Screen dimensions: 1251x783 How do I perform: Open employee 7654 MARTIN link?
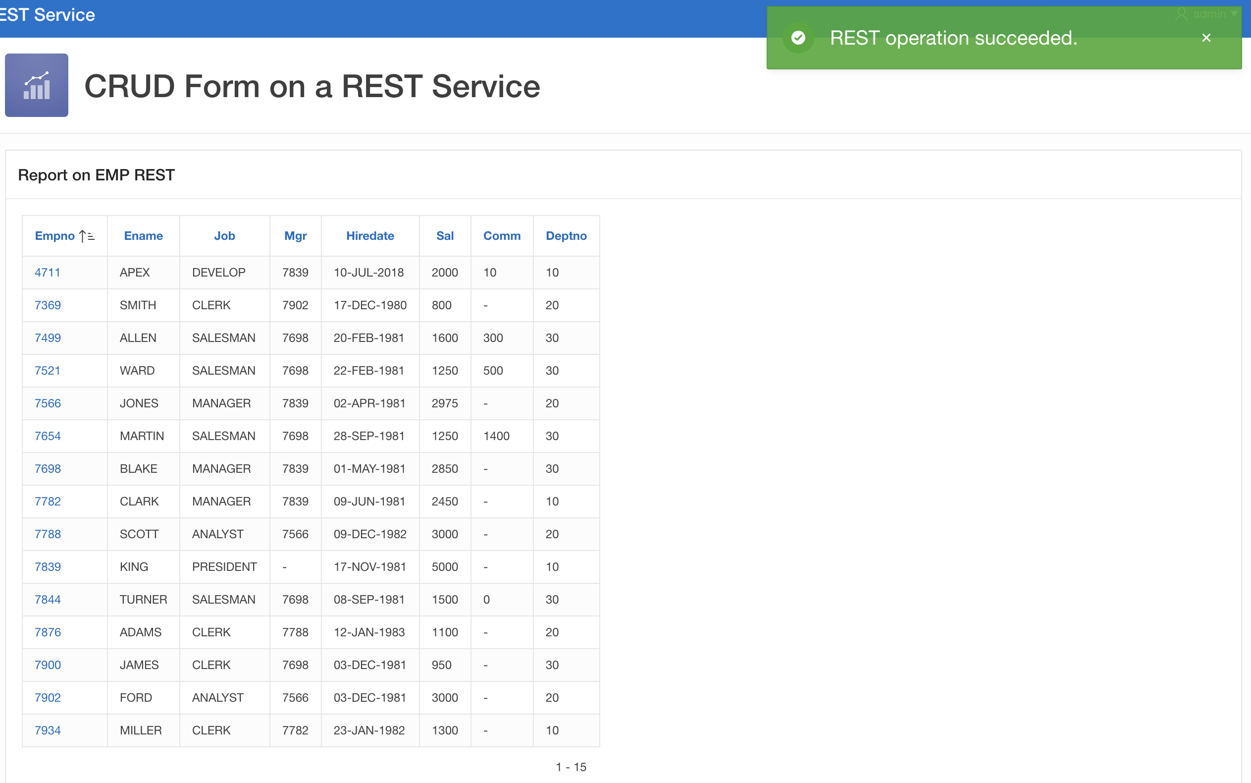tap(47, 436)
